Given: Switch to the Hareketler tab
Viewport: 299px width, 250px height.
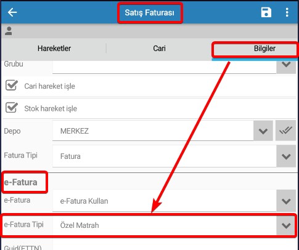Looking at the screenshot, I should coord(54,49).
